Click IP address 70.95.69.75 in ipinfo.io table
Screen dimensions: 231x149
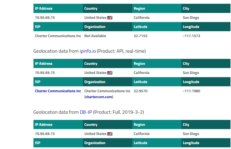click(x=45, y=73)
